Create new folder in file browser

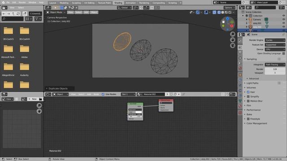point(25,14)
